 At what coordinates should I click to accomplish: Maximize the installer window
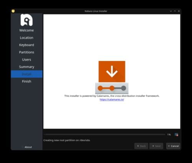pos(175,11)
